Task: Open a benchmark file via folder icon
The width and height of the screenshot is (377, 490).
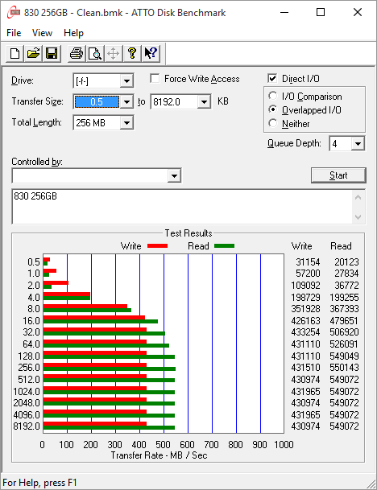Action: (33, 54)
